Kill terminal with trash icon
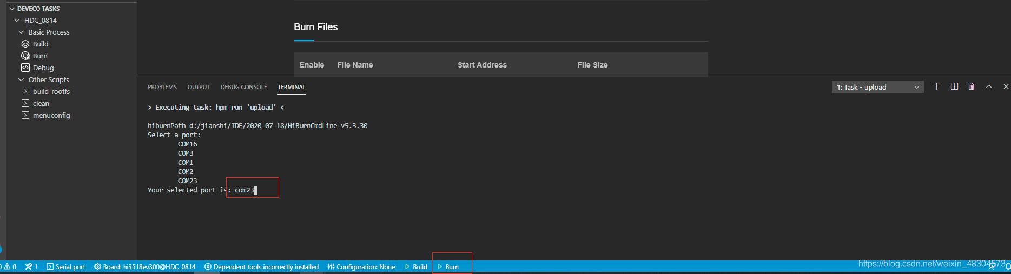 coord(972,86)
